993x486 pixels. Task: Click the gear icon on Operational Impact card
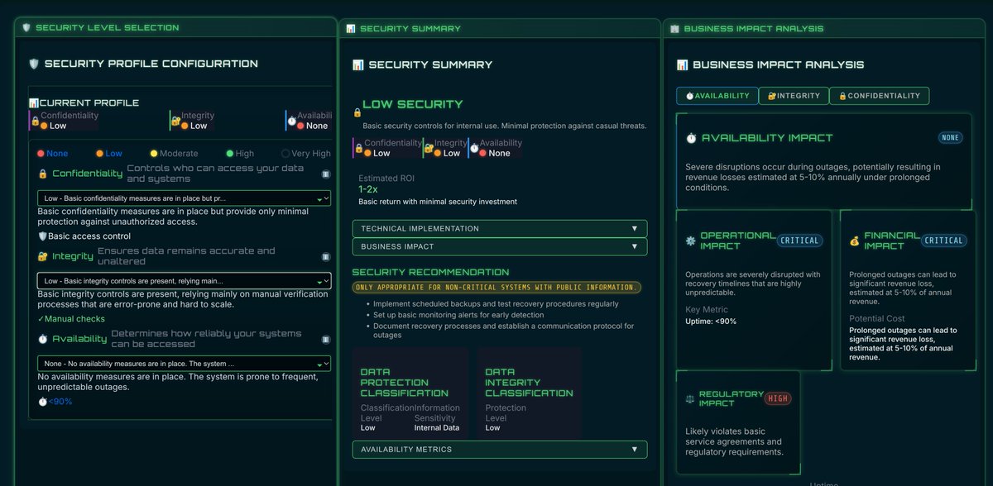pyautogui.click(x=691, y=241)
